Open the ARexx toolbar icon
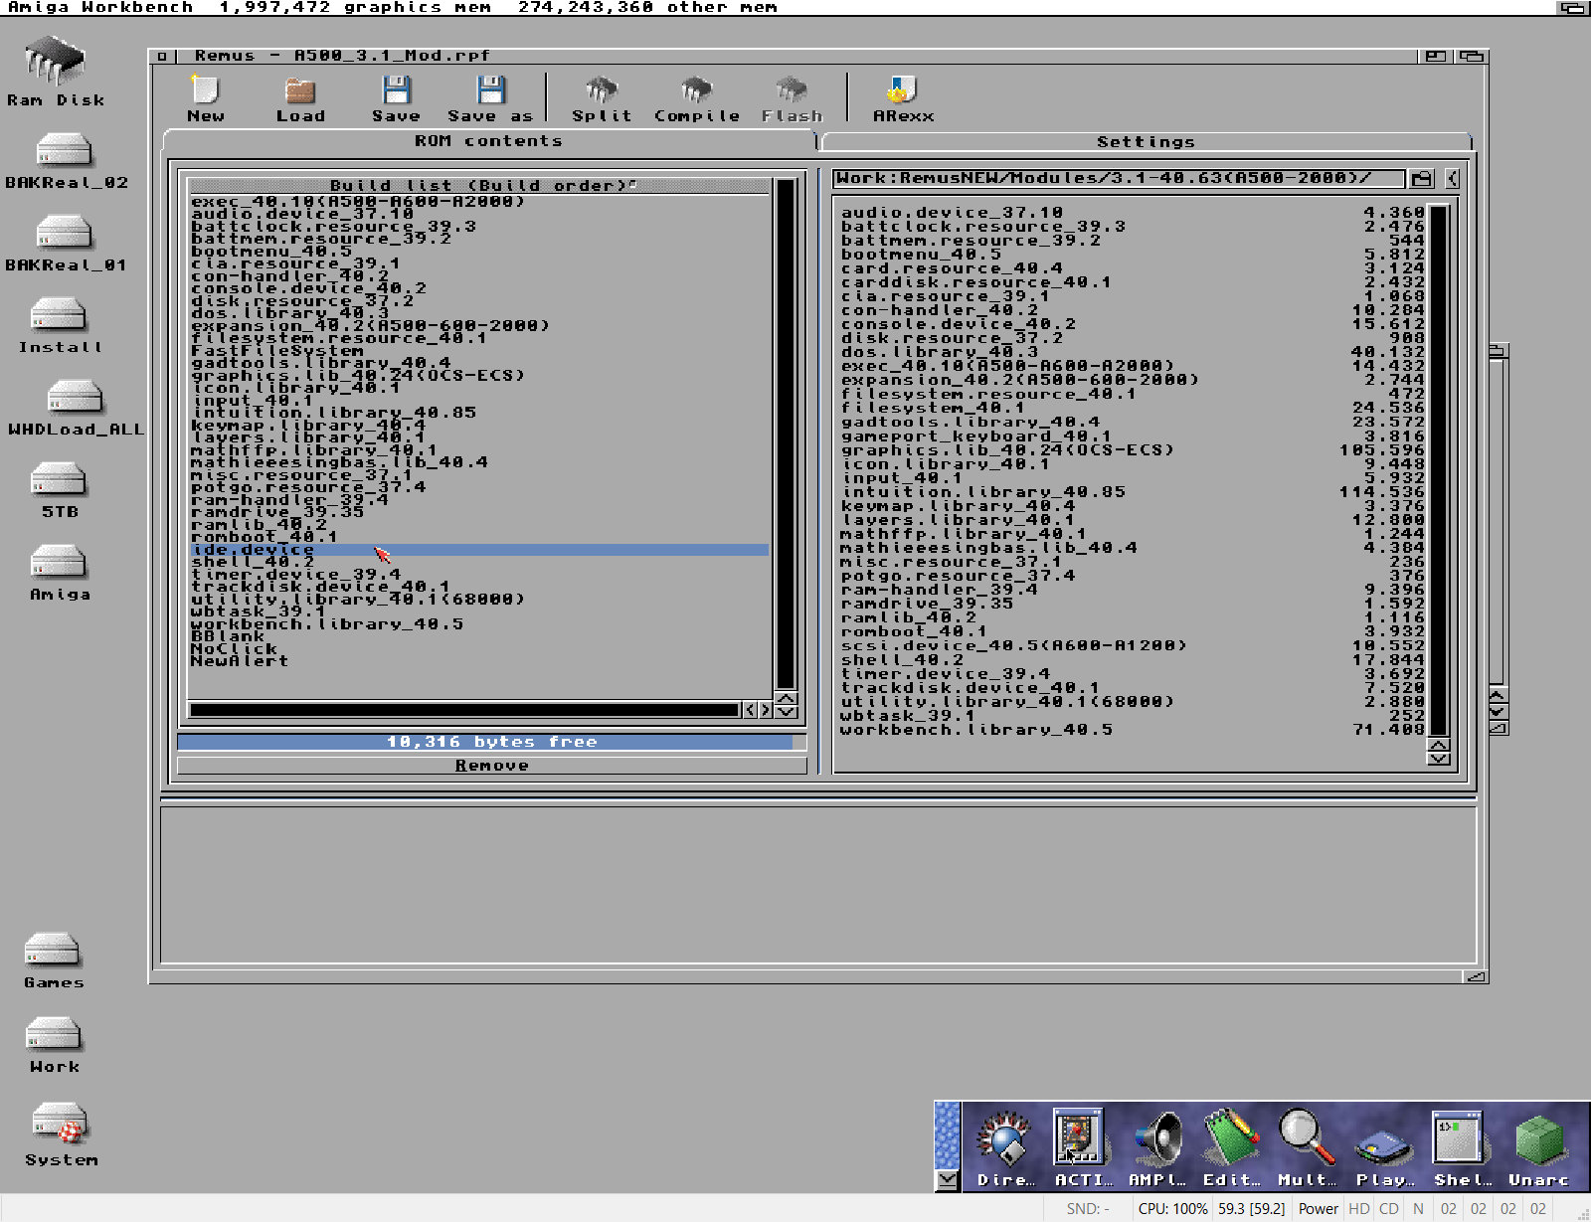1591x1222 pixels. tap(903, 98)
